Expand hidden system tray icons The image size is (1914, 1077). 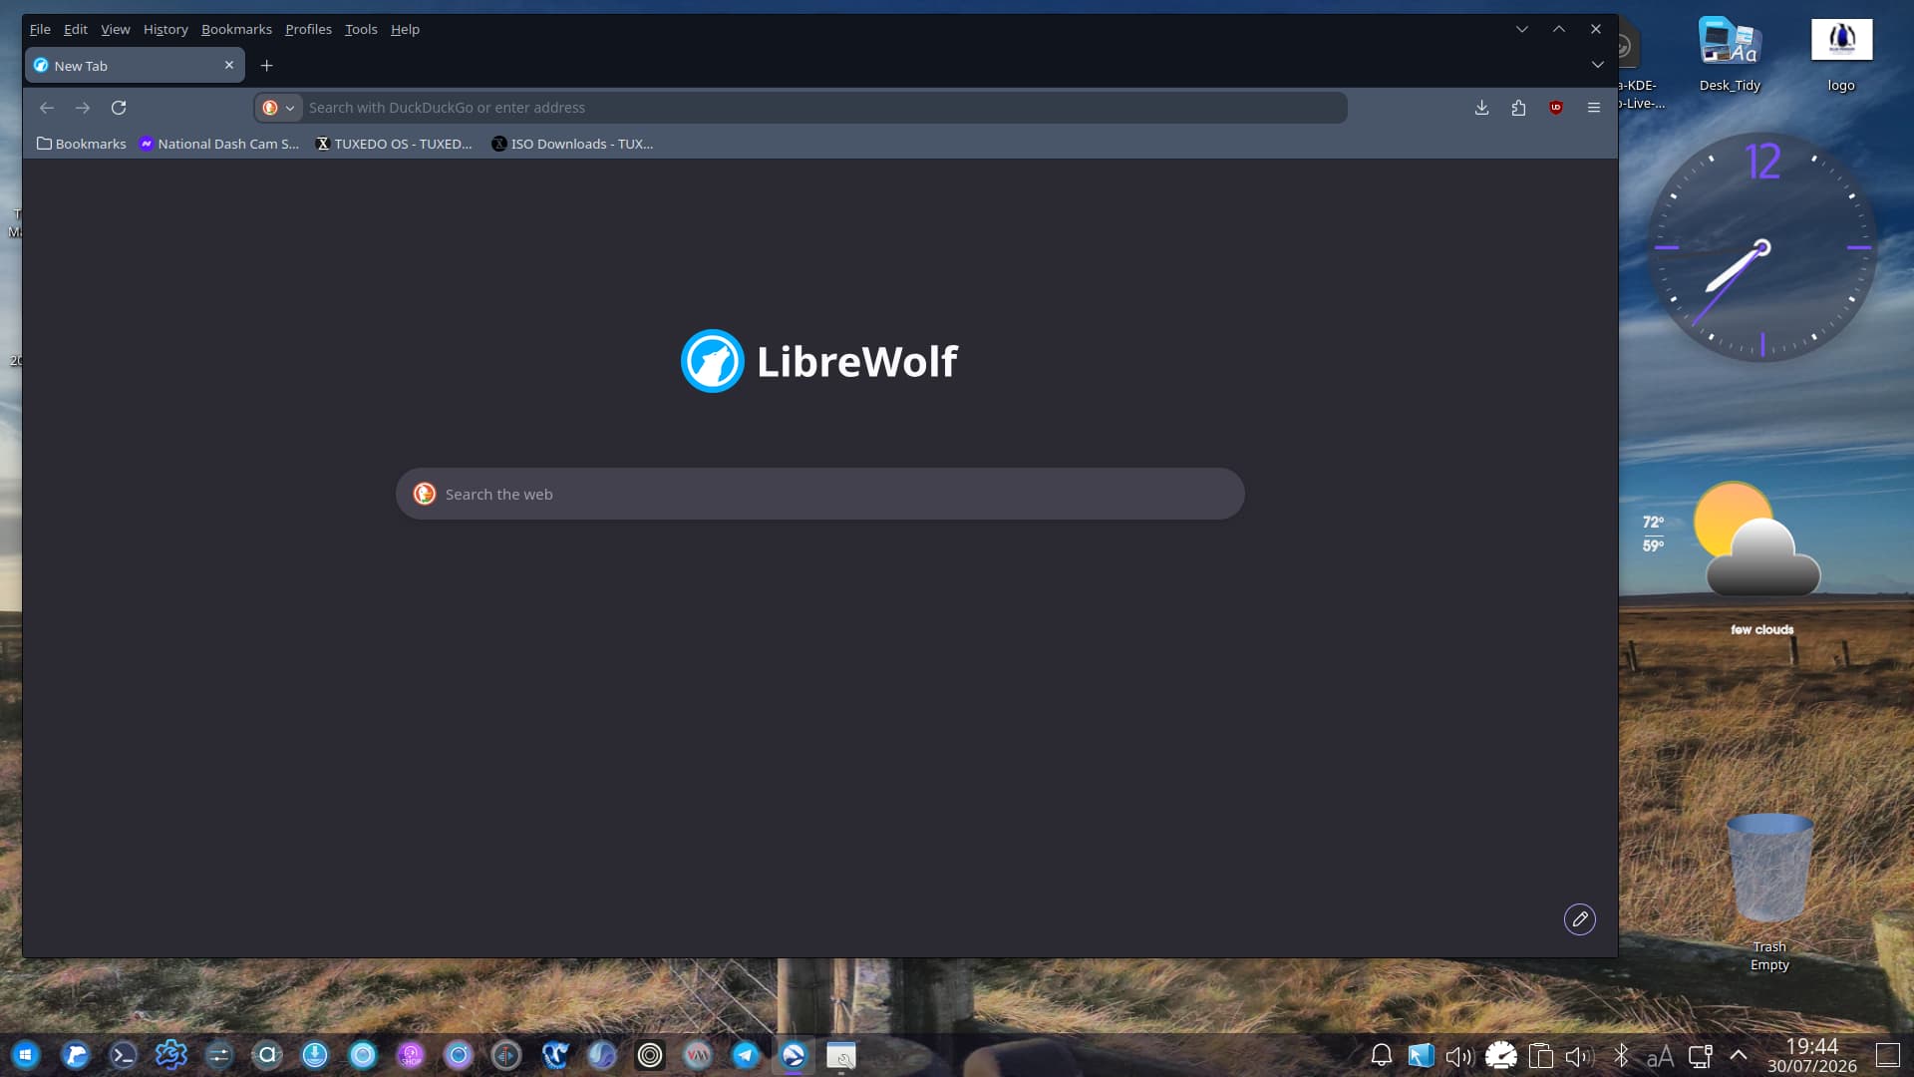click(1739, 1055)
